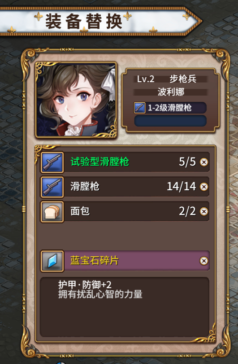Remove 试验型滑膛枪 with its X button

(x=204, y=162)
